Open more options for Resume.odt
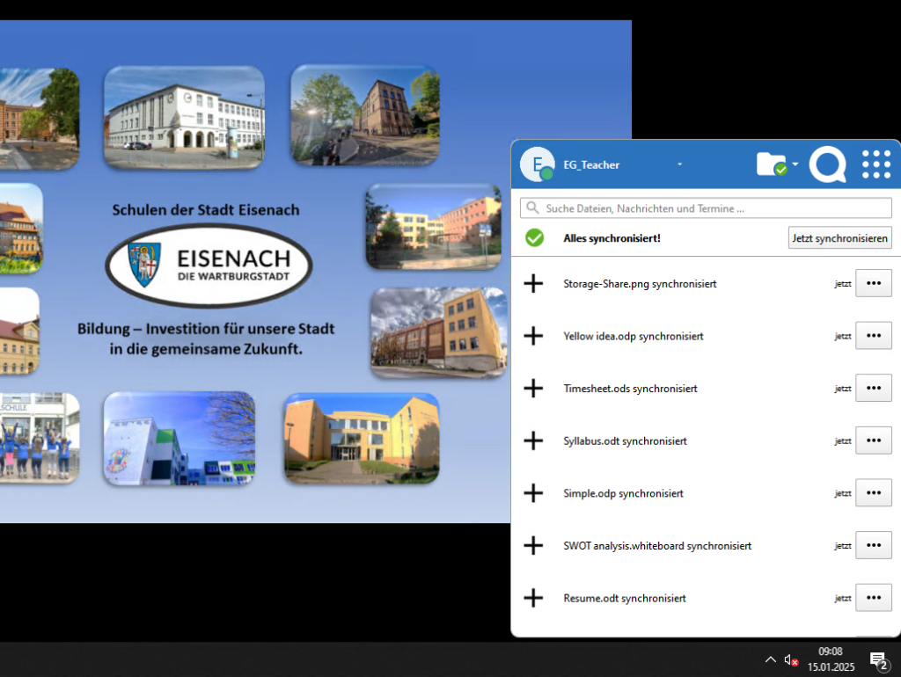 pyautogui.click(x=874, y=598)
